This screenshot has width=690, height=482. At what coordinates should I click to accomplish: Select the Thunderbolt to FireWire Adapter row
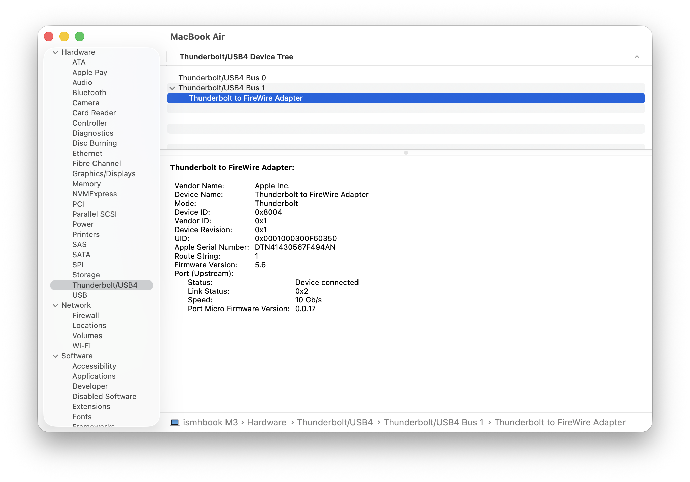coord(406,98)
